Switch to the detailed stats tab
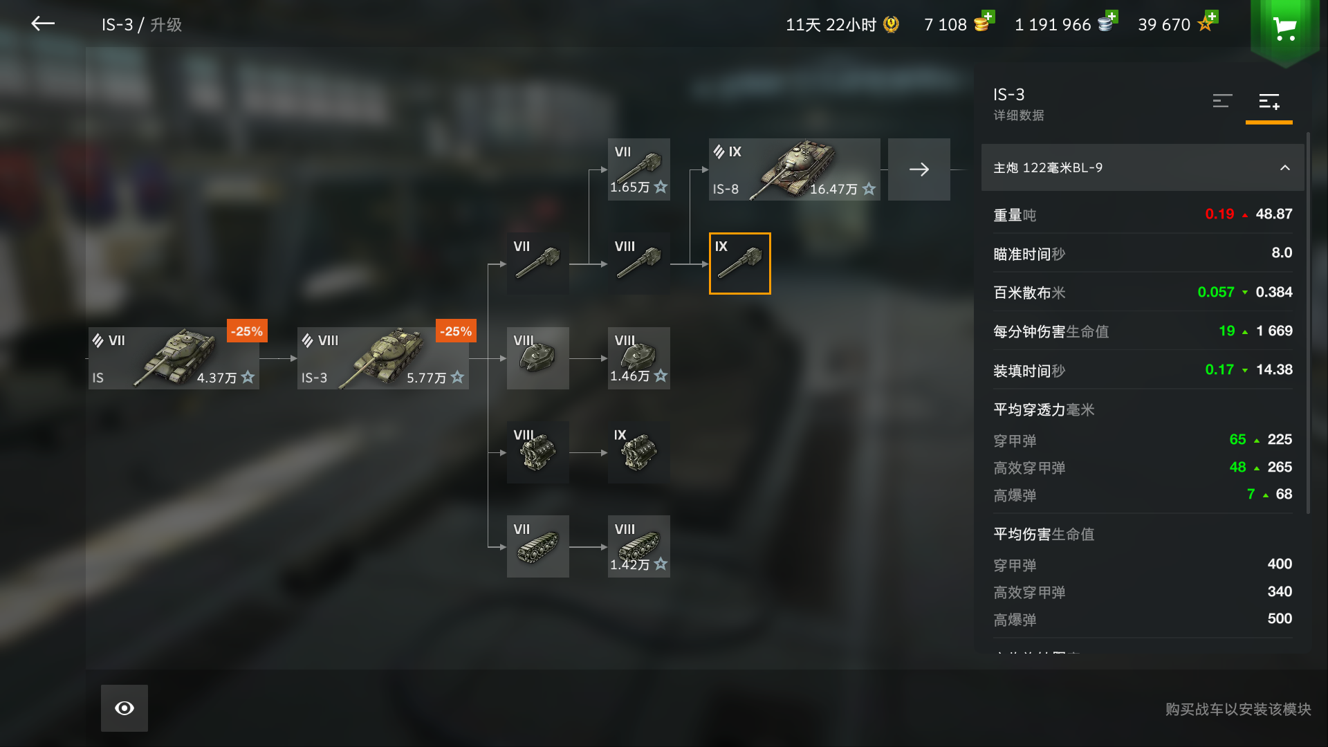Image resolution: width=1328 pixels, height=747 pixels. coord(1269,102)
